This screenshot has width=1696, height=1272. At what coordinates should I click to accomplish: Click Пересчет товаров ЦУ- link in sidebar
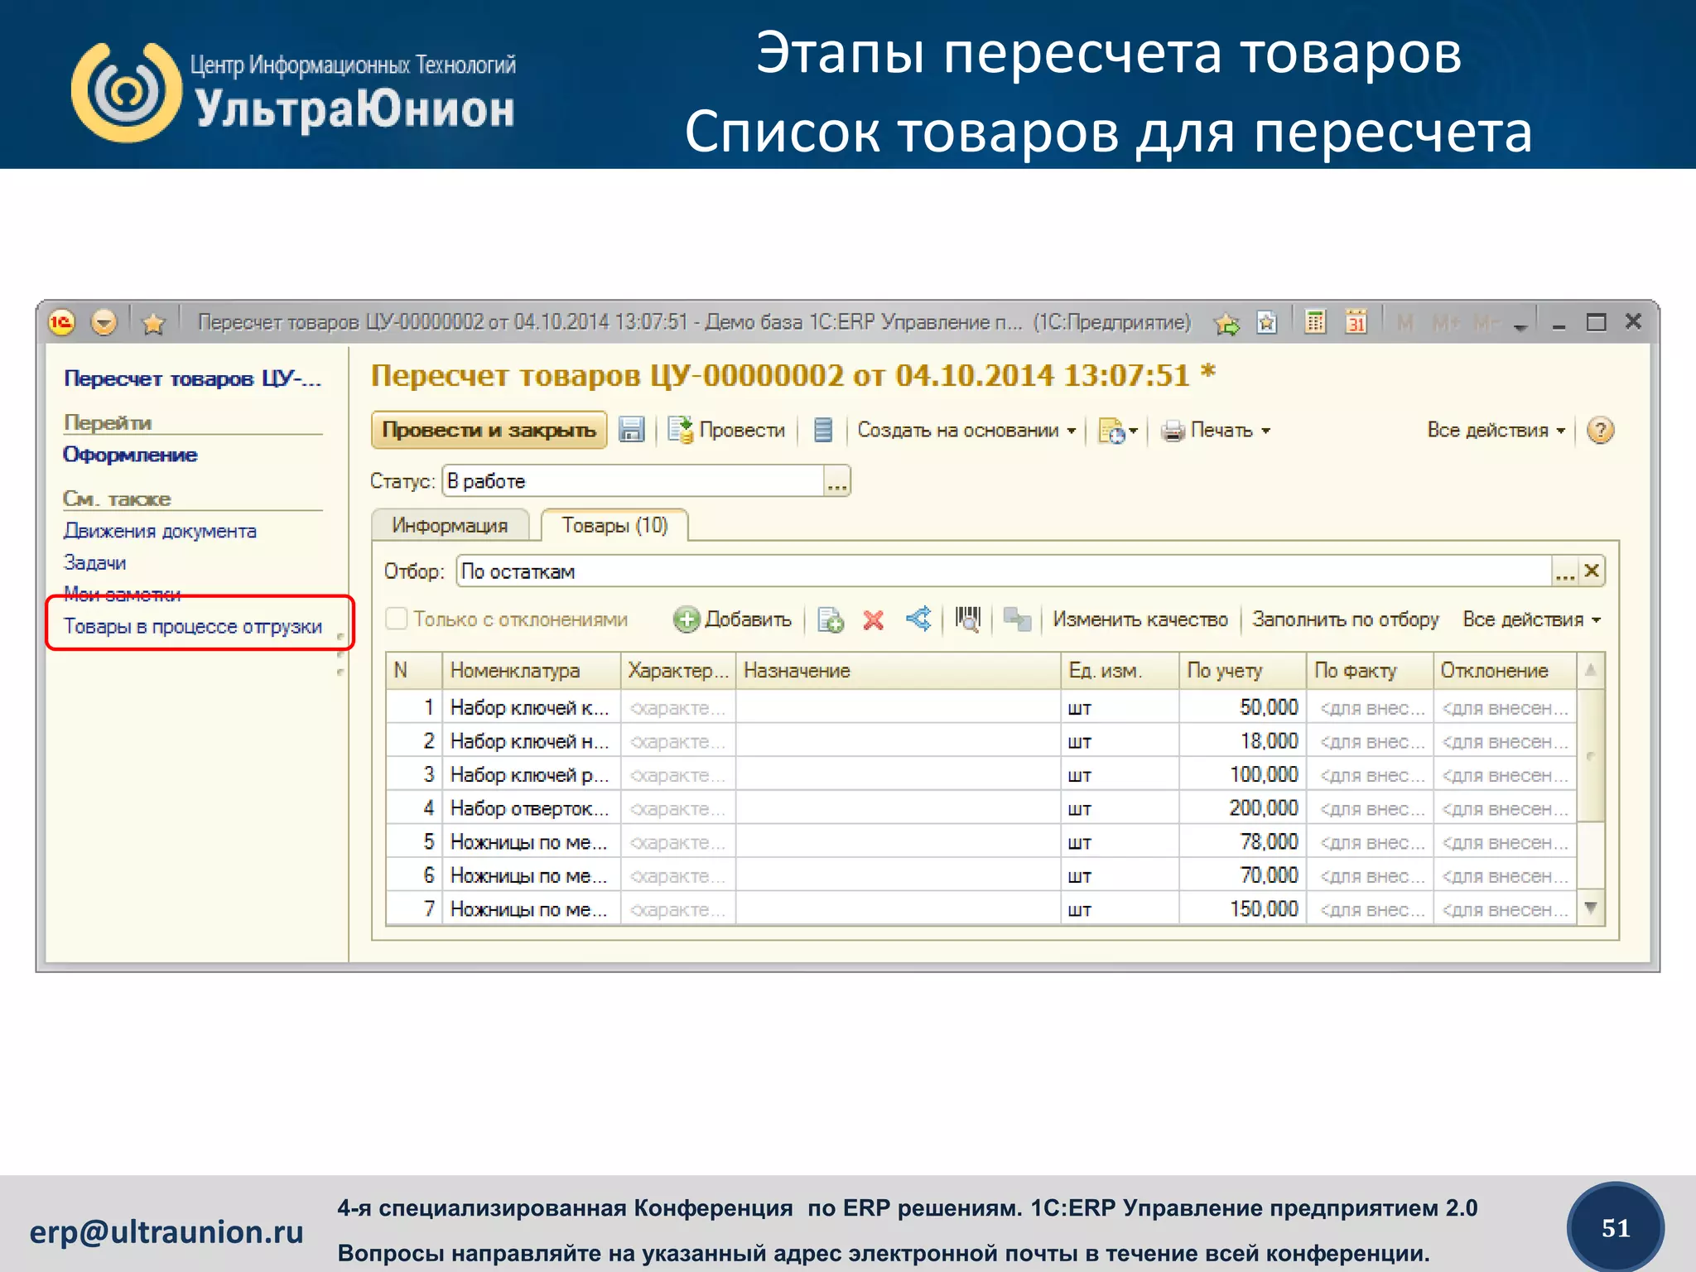coord(192,378)
